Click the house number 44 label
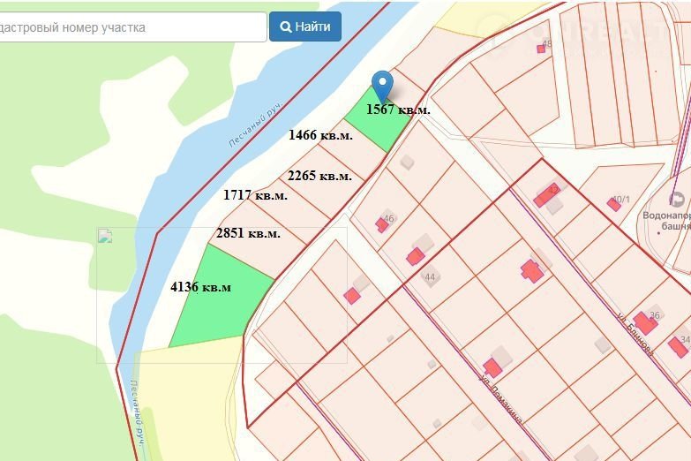The image size is (691, 461). click(x=431, y=277)
